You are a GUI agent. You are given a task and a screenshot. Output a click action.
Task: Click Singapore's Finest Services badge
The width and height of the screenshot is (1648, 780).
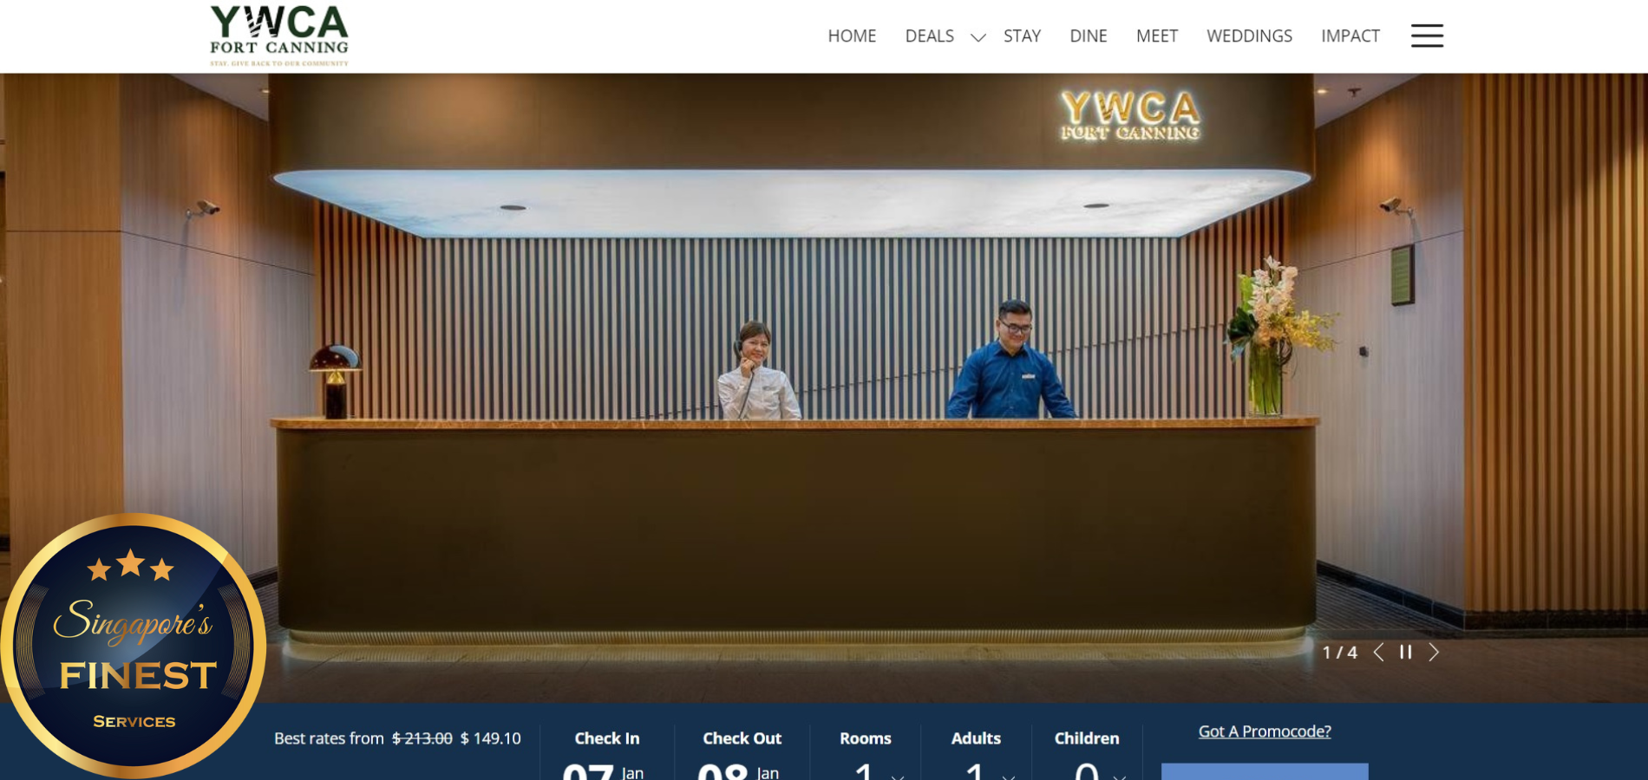134,646
